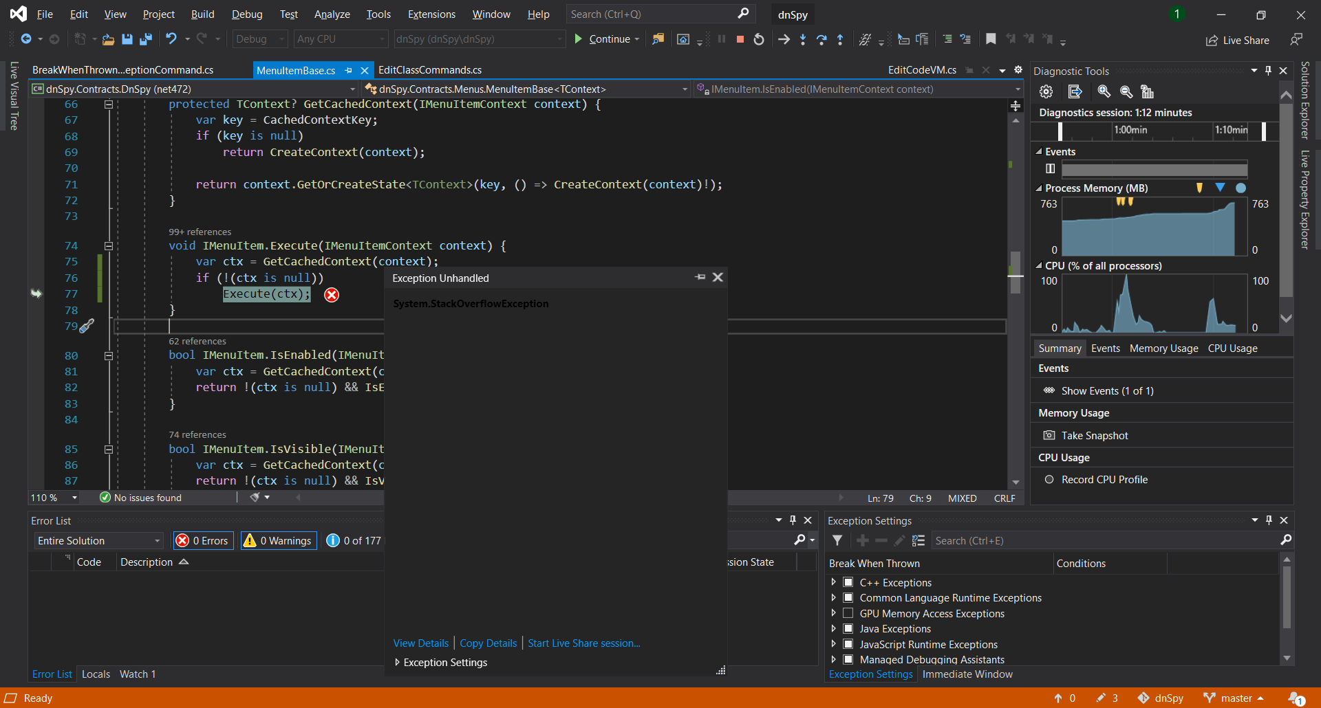The width and height of the screenshot is (1321, 708).
Task: Expand Exception Settings in the popup
Action: click(398, 663)
